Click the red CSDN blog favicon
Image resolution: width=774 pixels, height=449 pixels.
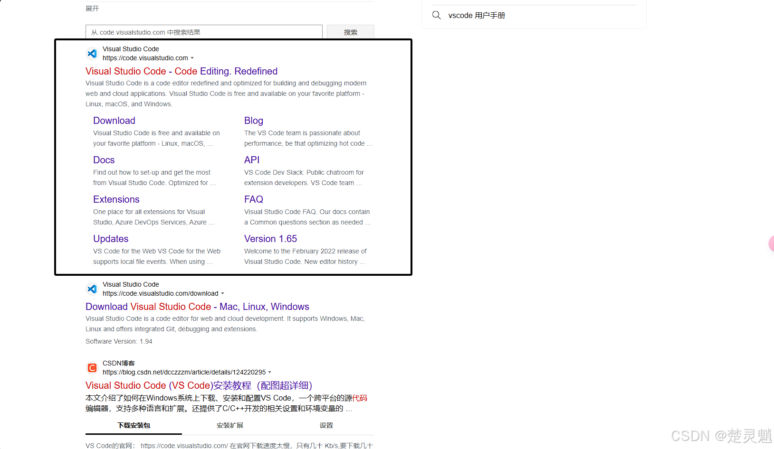click(92, 368)
